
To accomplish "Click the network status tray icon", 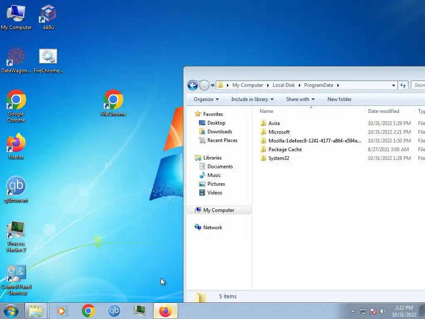I will (x=363, y=311).
